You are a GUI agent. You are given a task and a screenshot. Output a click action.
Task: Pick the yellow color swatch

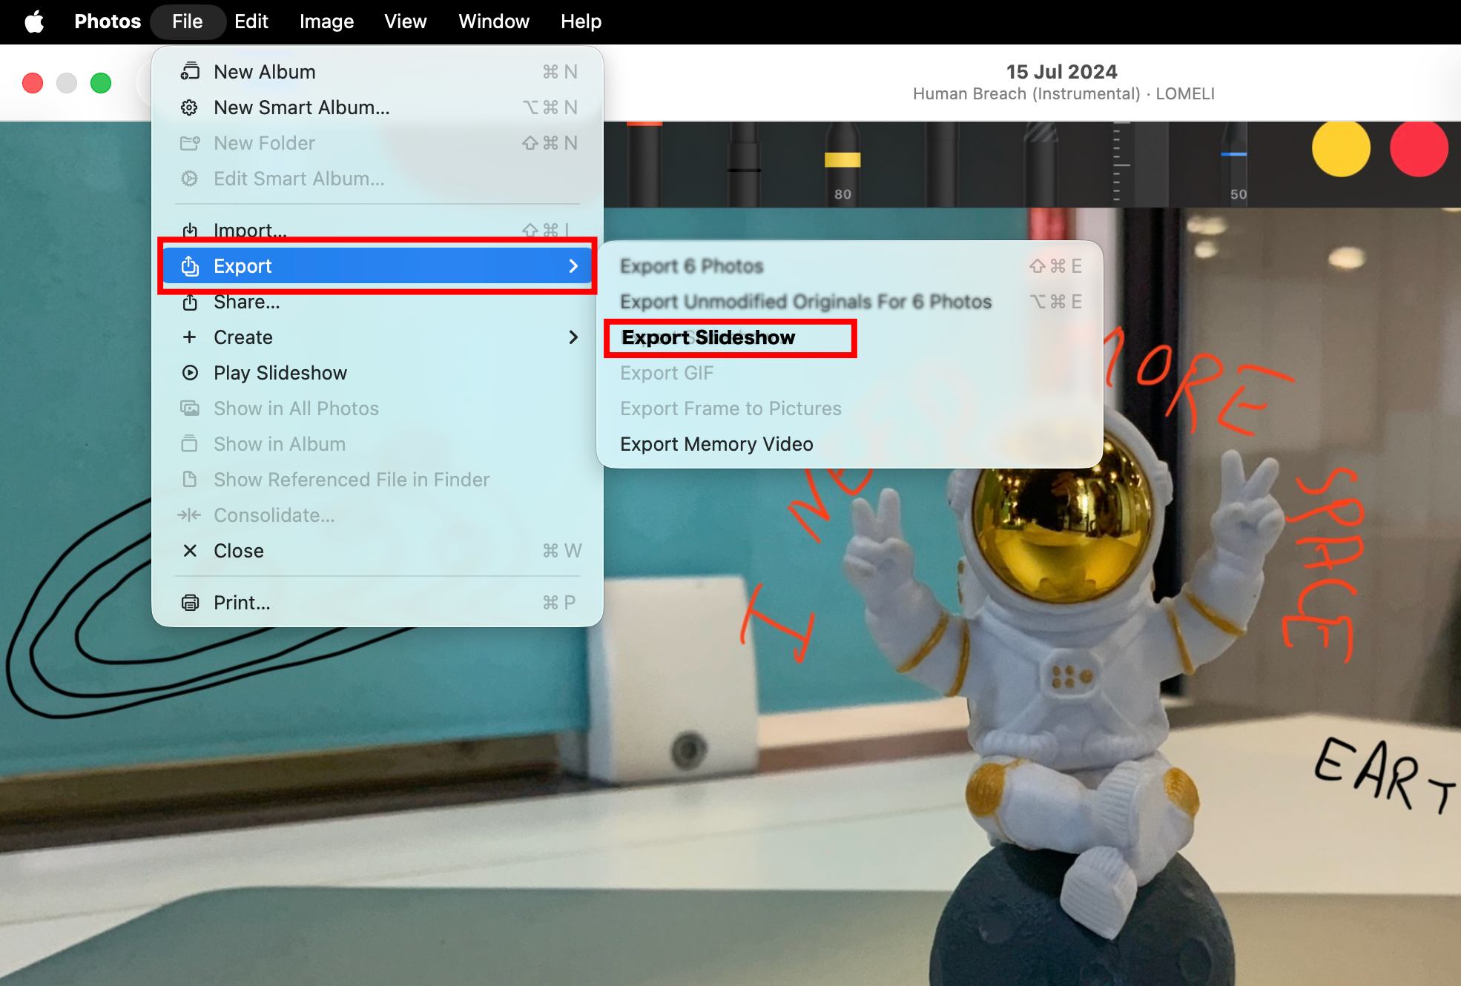click(x=1341, y=148)
